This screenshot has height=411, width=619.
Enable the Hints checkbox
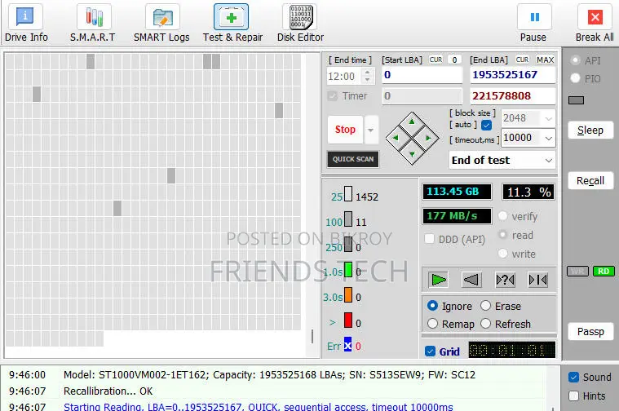pyautogui.click(x=573, y=396)
